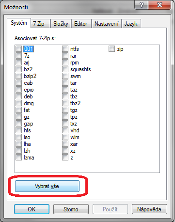Check the tar format box
The height and width of the screenshot is (222, 175).
65,83
